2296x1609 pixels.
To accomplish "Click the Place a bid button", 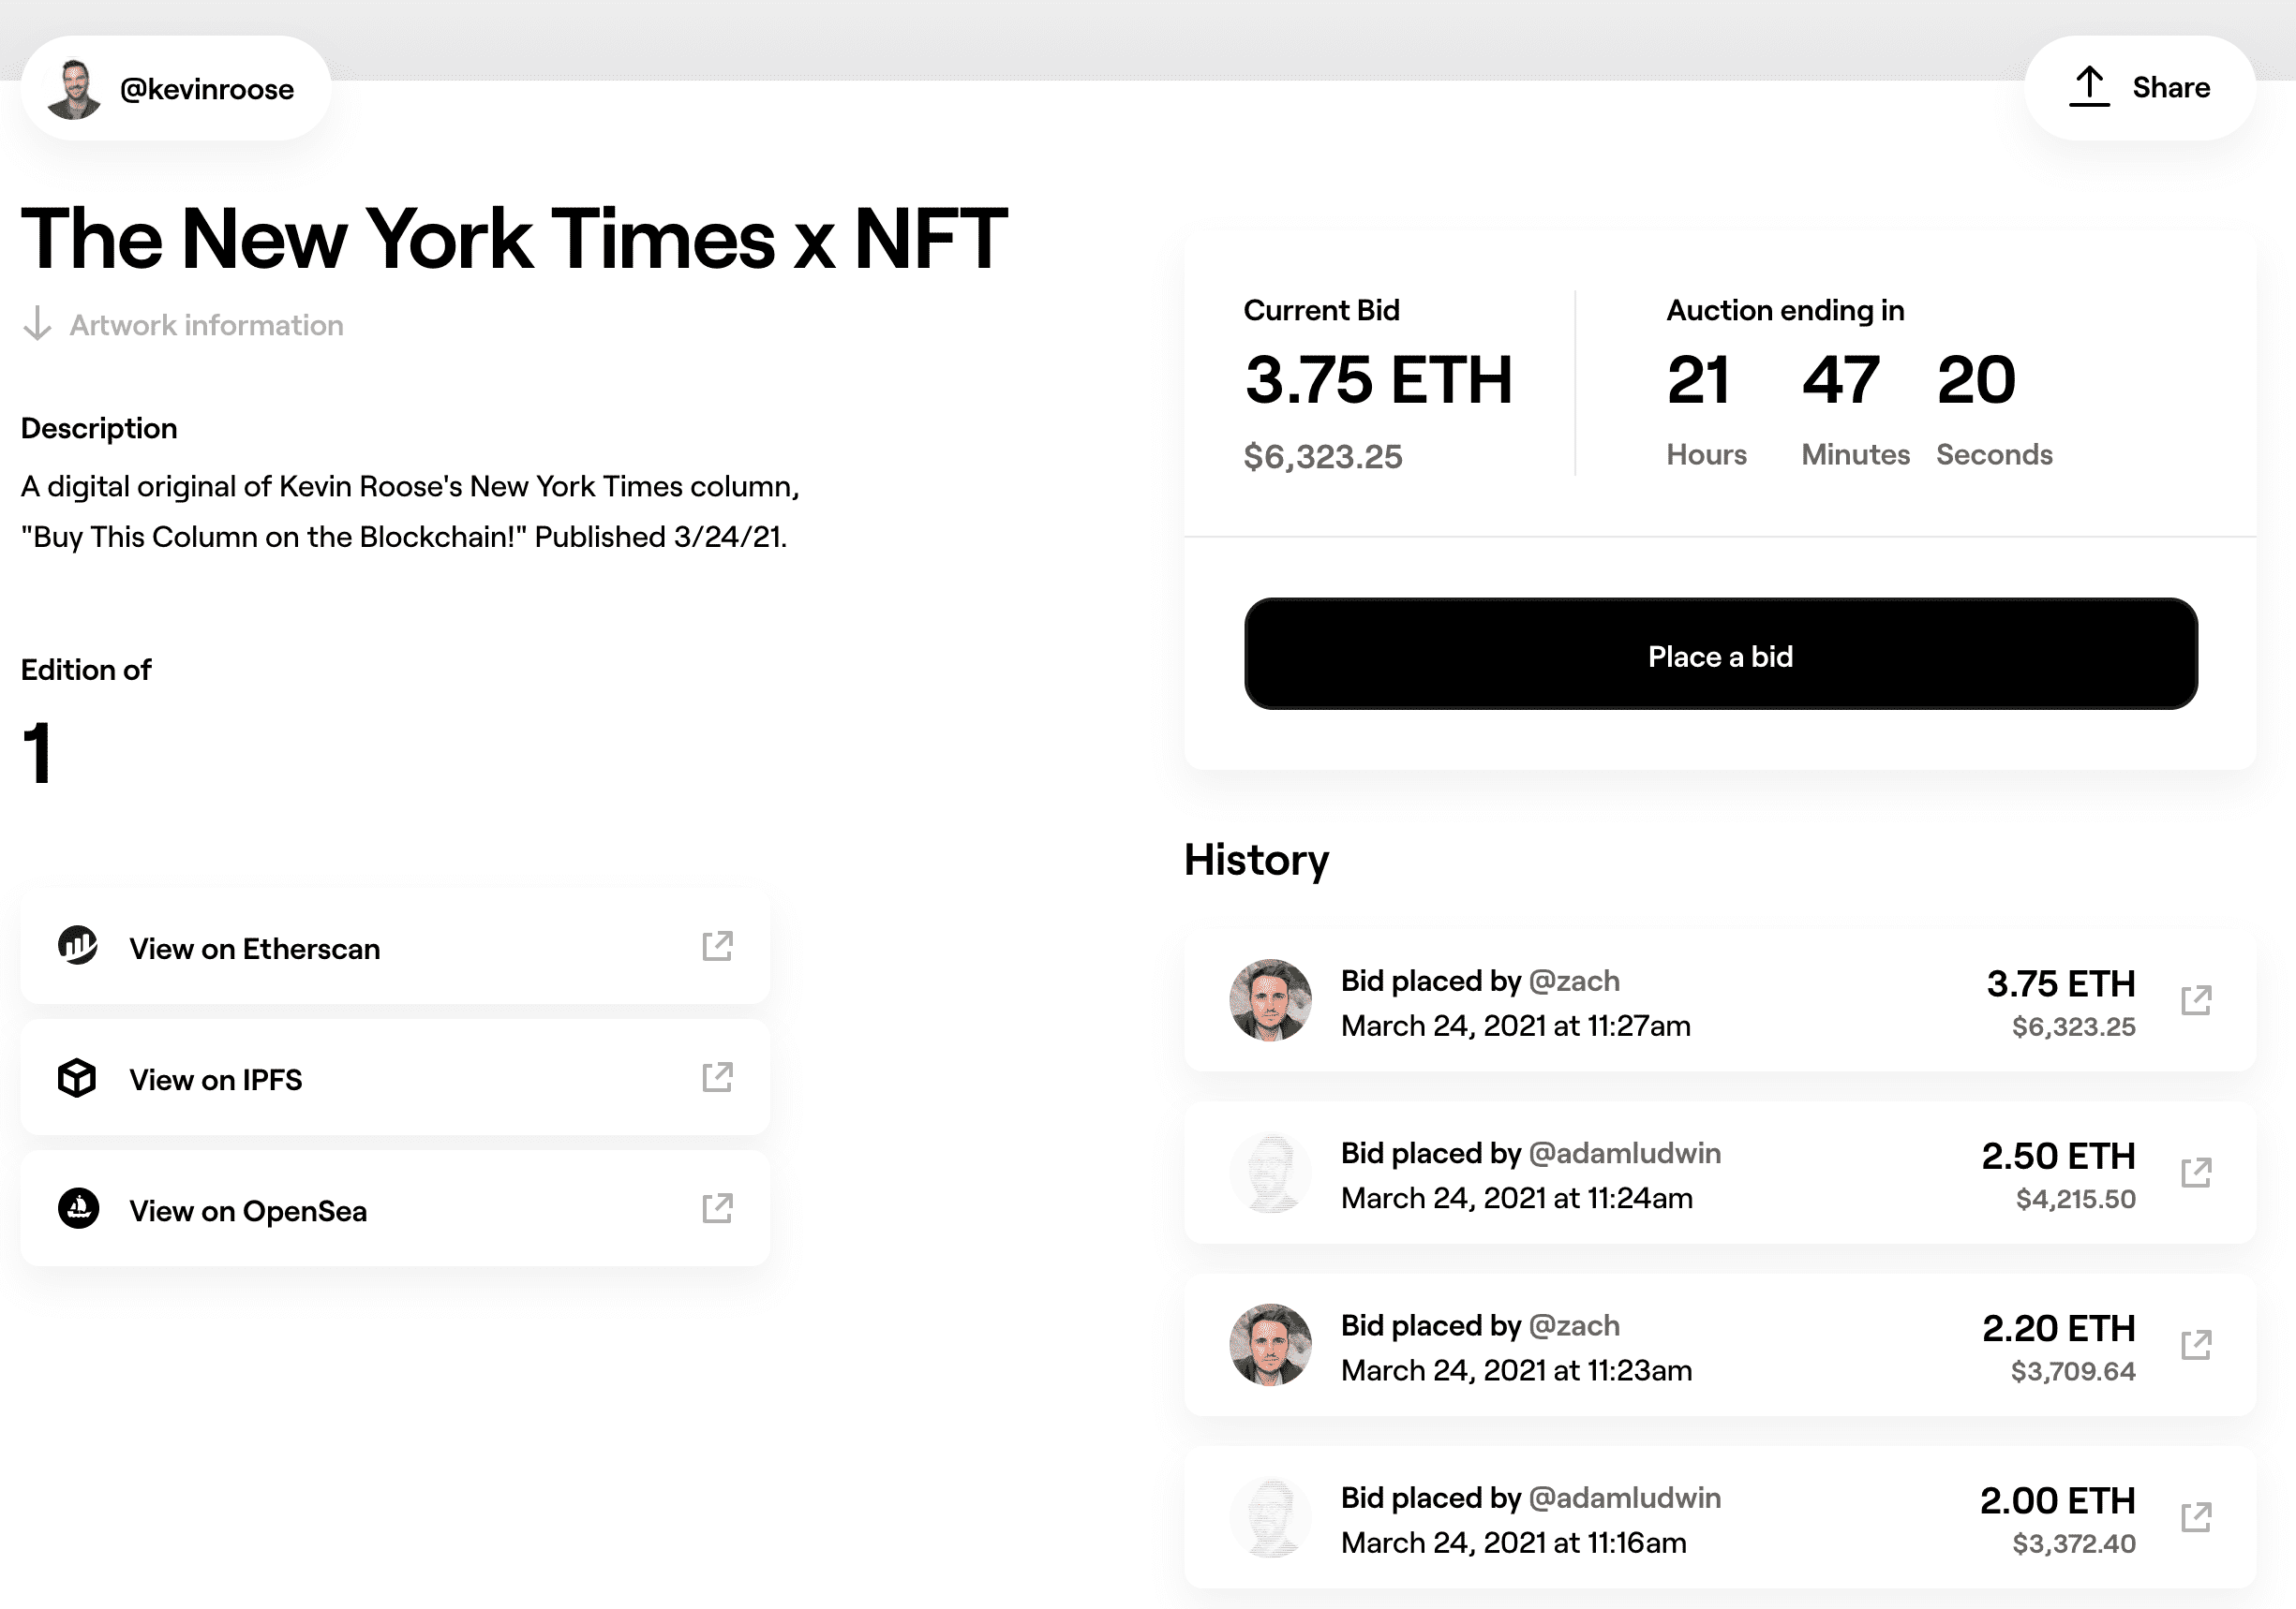I will (1720, 655).
